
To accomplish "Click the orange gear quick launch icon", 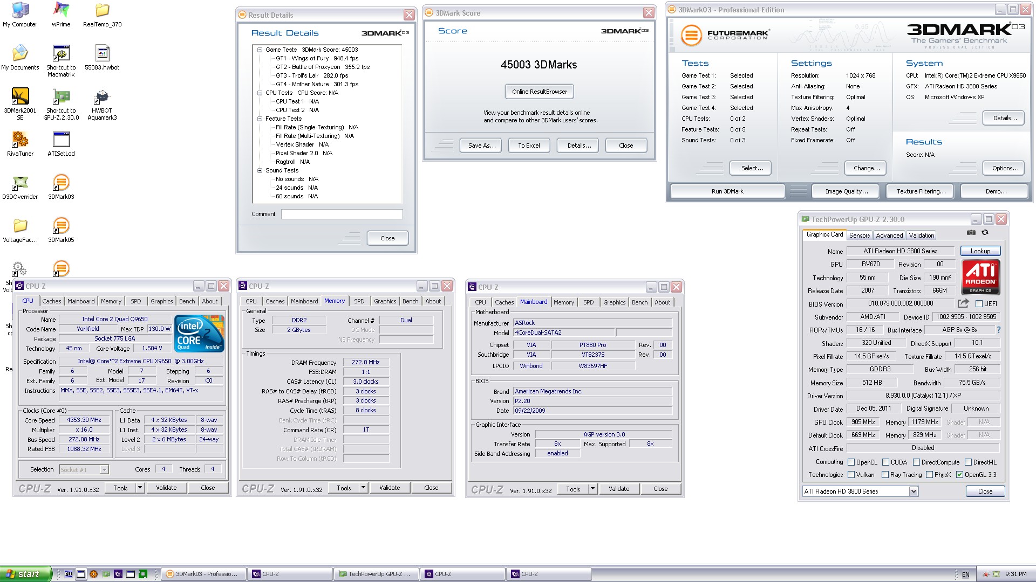I will (x=93, y=574).
